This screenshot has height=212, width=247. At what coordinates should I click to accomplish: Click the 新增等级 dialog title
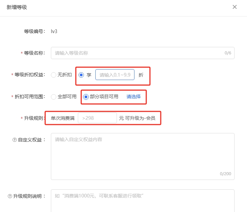pos(17,7)
